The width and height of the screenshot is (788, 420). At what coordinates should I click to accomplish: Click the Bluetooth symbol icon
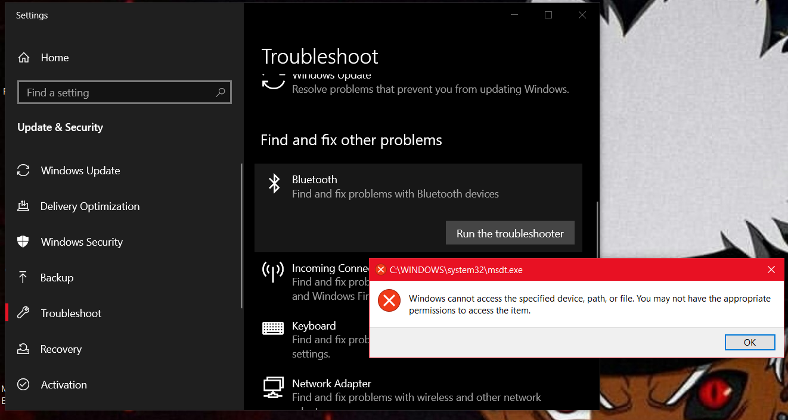click(274, 183)
